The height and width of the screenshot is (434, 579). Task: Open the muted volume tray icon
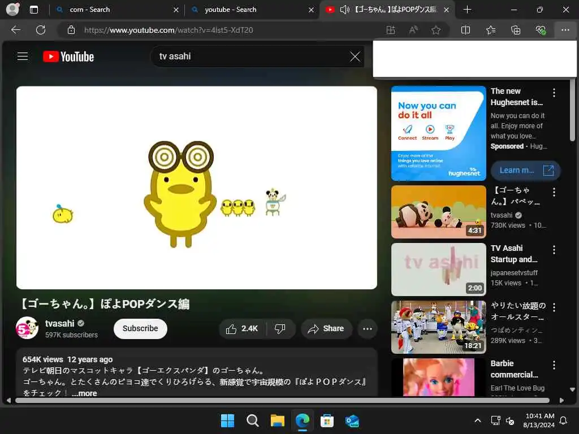point(510,420)
